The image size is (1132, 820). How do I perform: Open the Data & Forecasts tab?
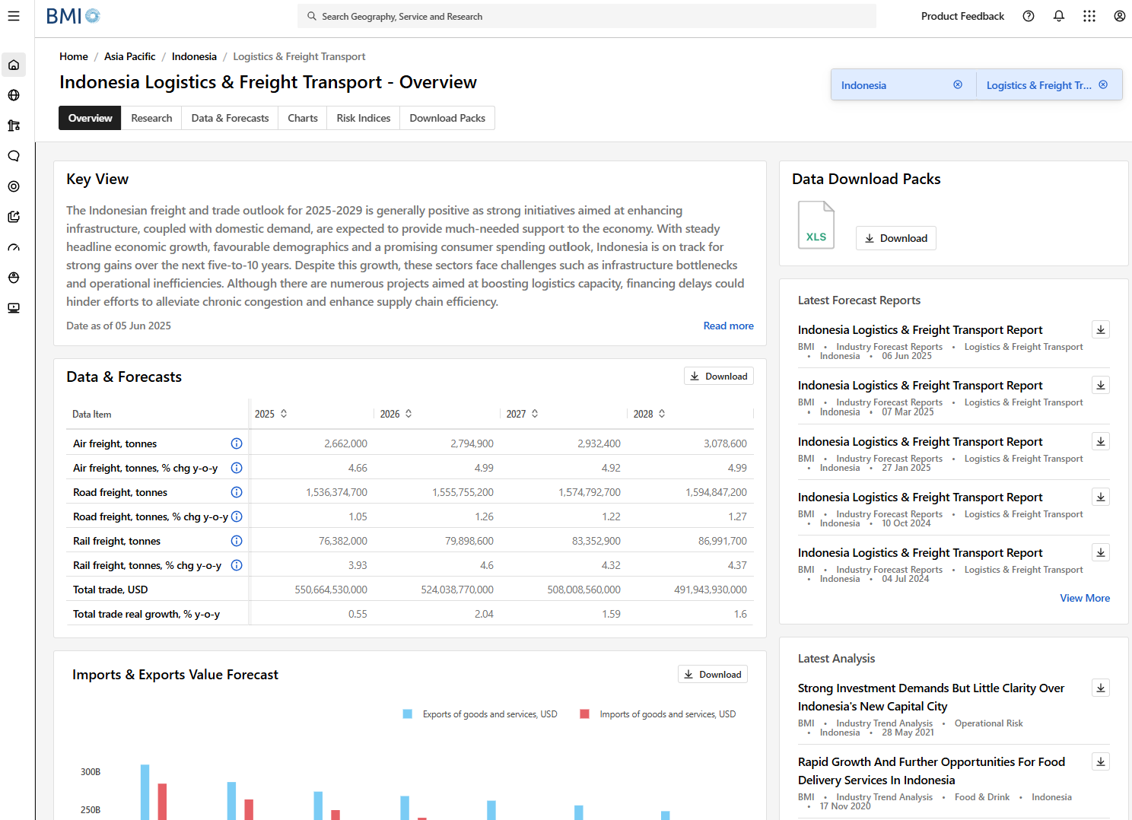[x=230, y=118]
